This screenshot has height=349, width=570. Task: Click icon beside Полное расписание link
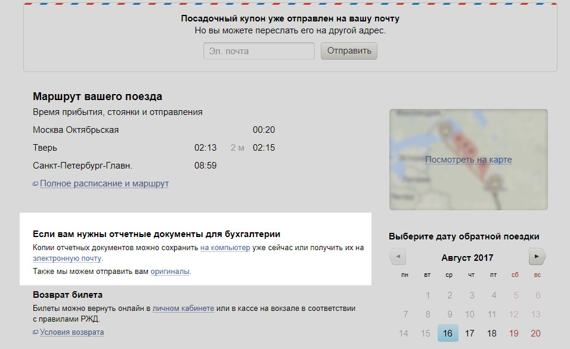point(36,184)
